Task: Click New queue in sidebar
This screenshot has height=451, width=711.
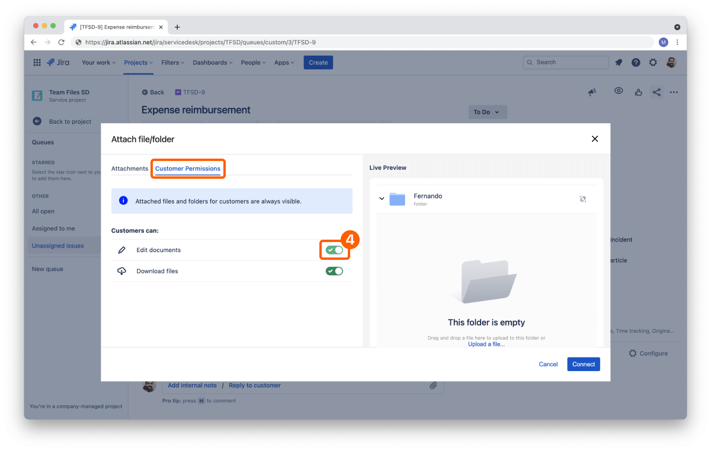Action: 47,269
